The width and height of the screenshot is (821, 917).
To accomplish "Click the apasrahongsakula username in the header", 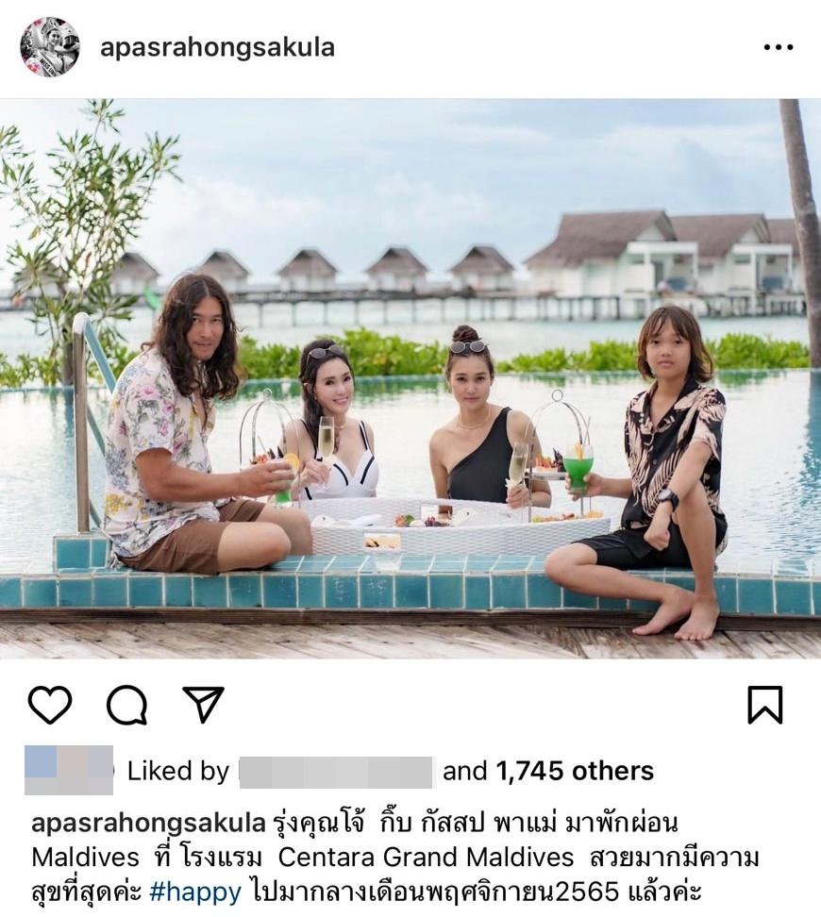I will (x=217, y=47).
